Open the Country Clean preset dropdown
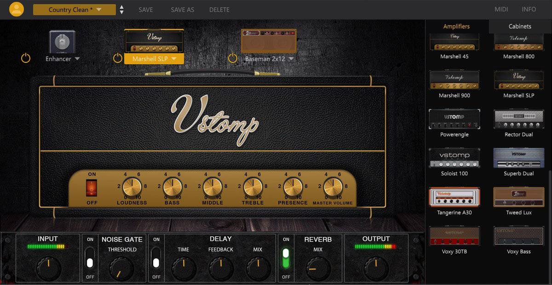 tap(75, 10)
